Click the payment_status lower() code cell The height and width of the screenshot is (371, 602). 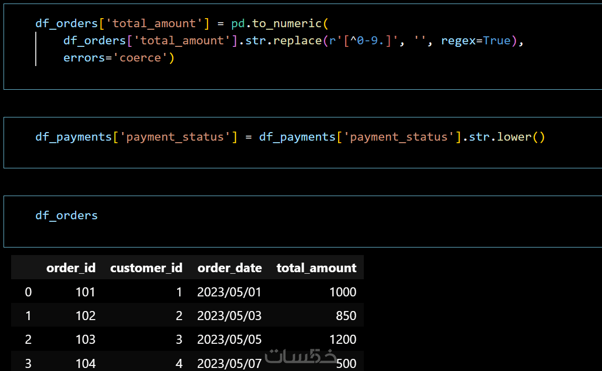pyautogui.click(x=303, y=143)
